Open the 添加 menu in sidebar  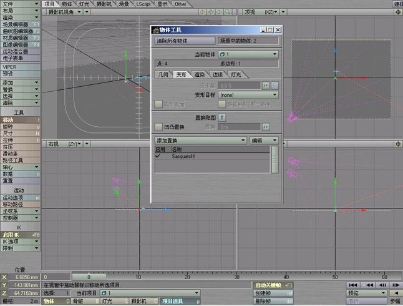point(20,82)
